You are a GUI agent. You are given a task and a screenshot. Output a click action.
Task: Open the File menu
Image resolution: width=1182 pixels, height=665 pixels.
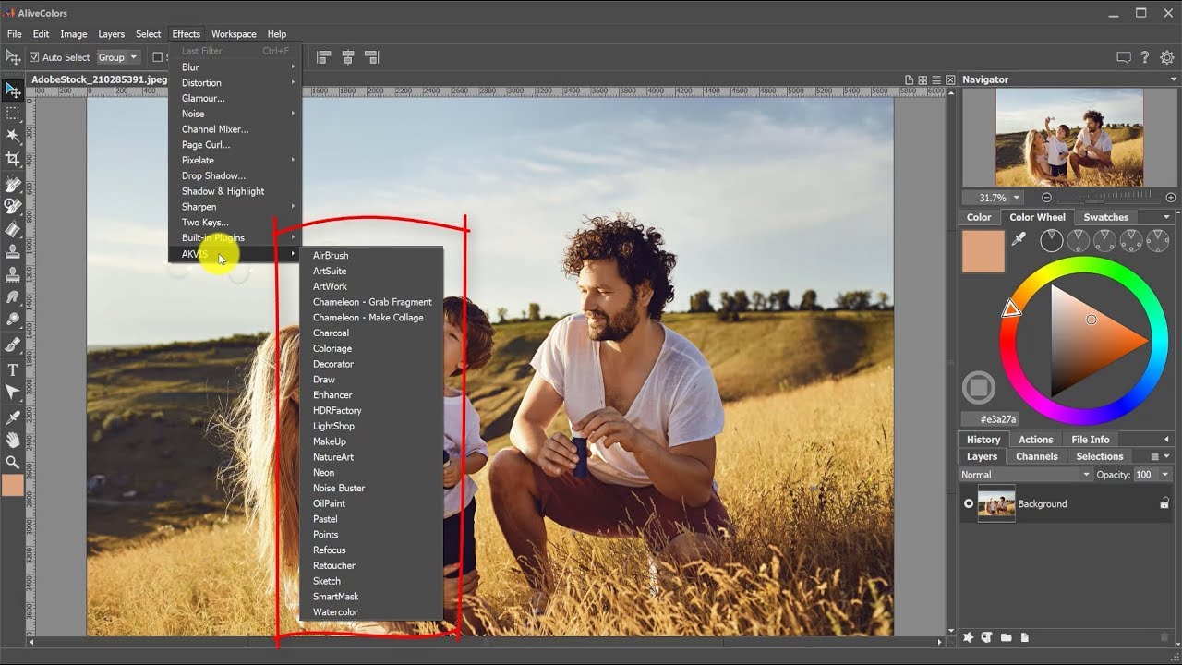(15, 34)
